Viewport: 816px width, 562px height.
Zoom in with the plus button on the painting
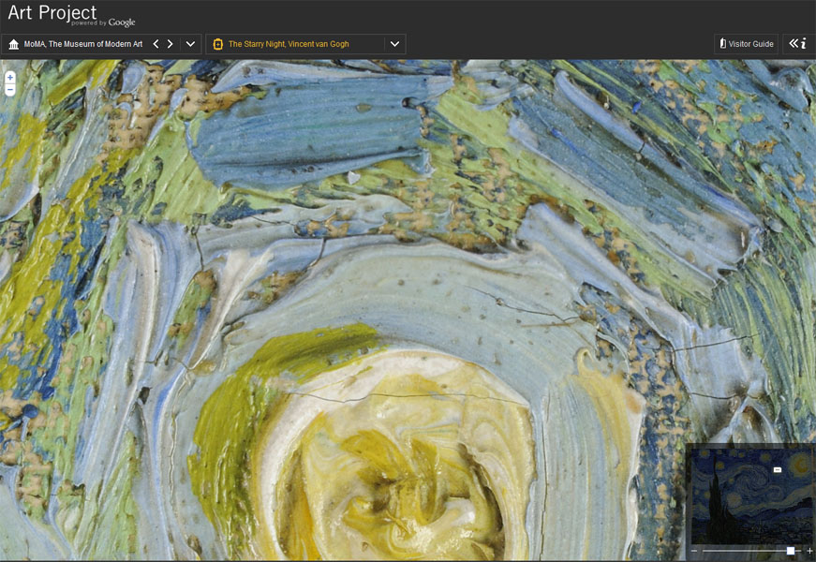[10, 78]
